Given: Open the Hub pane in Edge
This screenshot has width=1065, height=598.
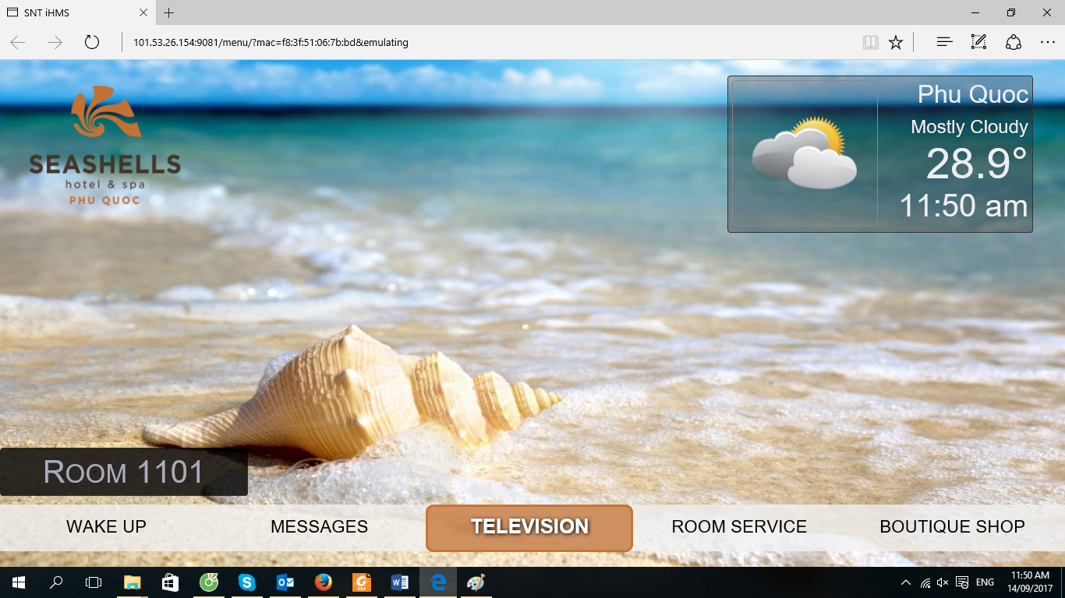Looking at the screenshot, I should point(943,42).
